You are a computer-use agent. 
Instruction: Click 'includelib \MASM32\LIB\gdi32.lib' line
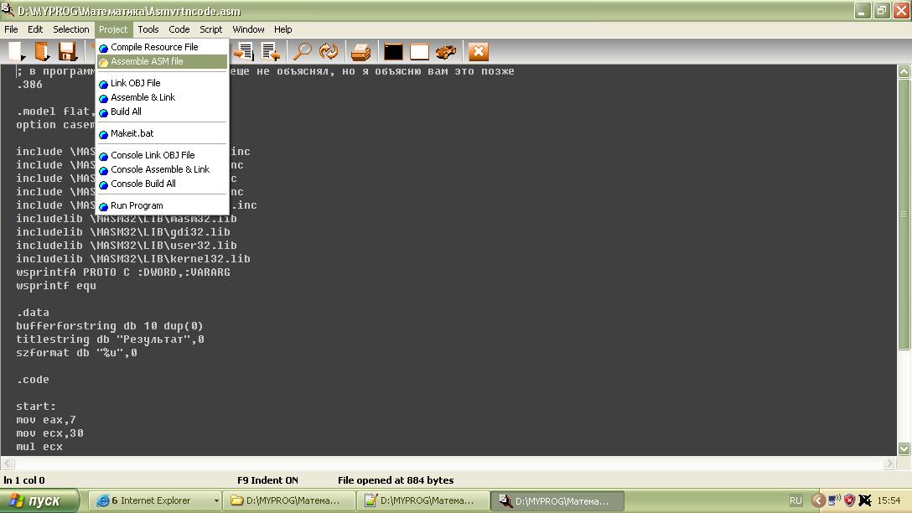click(122, 232)
